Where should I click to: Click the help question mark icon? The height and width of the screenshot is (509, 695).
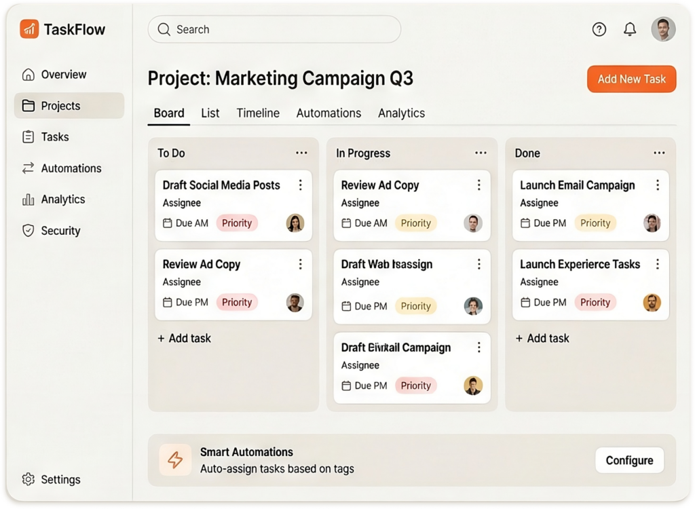[x=599, y=29]
